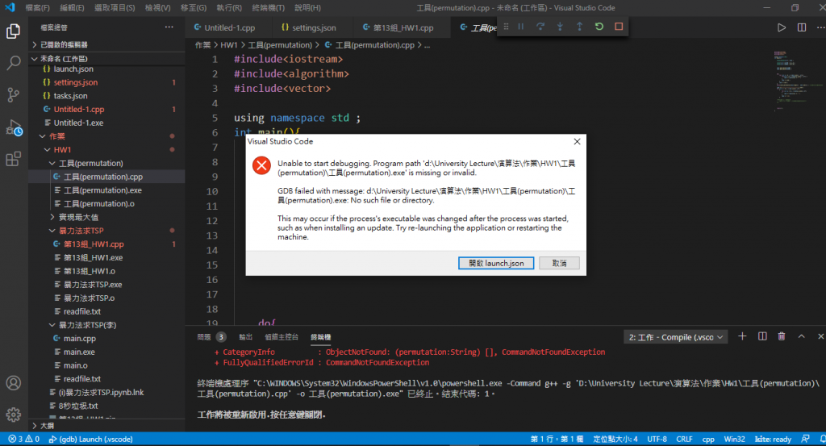Screen dimensions: 826x446
Task: Open the 終端機(T) menu
Action: coord(268,8)
